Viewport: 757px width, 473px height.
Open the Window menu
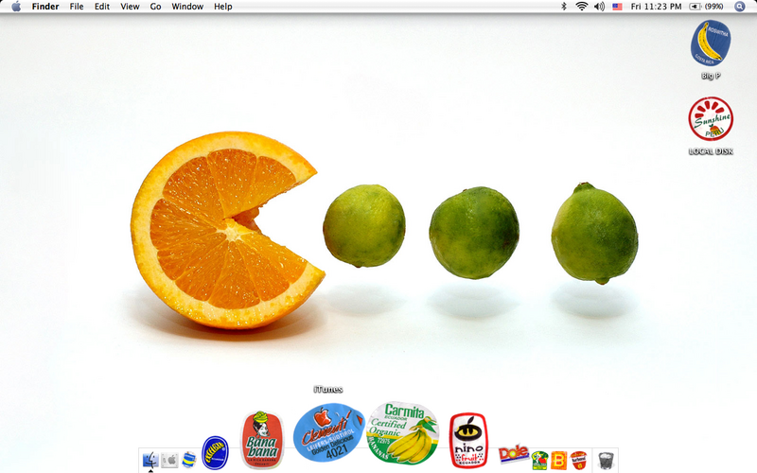point(187,7)
